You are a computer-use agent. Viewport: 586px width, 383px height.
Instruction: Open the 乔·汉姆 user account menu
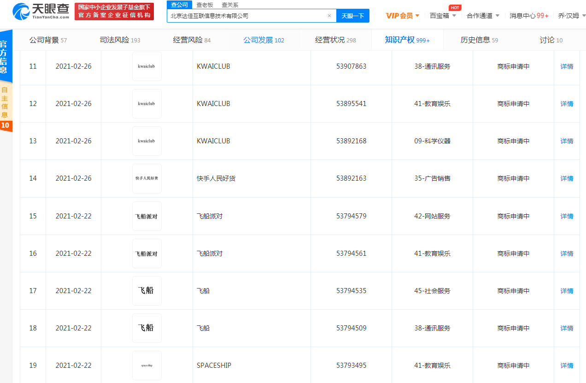point(571,16)
